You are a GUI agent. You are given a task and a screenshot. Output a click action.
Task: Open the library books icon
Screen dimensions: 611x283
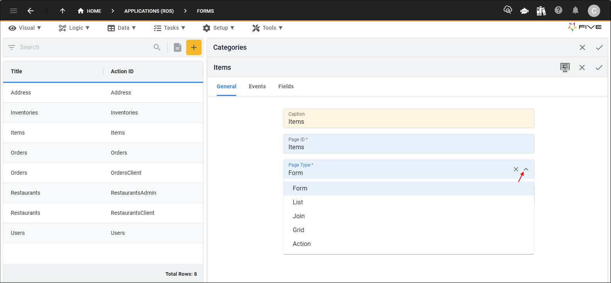point(541,11)
